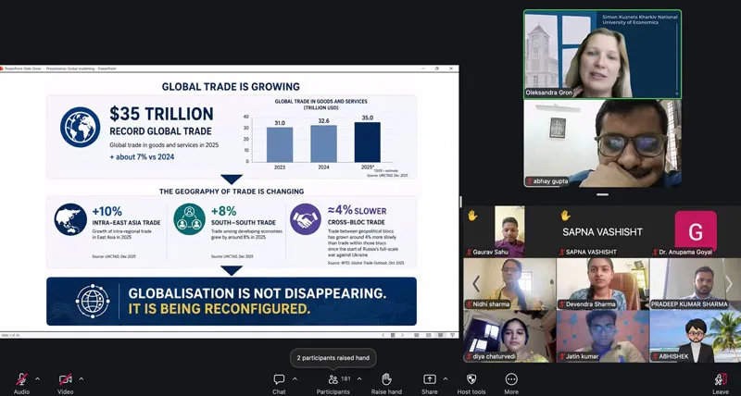Click the '+10%' Intra-East Asia trade figure

[107, 211]
